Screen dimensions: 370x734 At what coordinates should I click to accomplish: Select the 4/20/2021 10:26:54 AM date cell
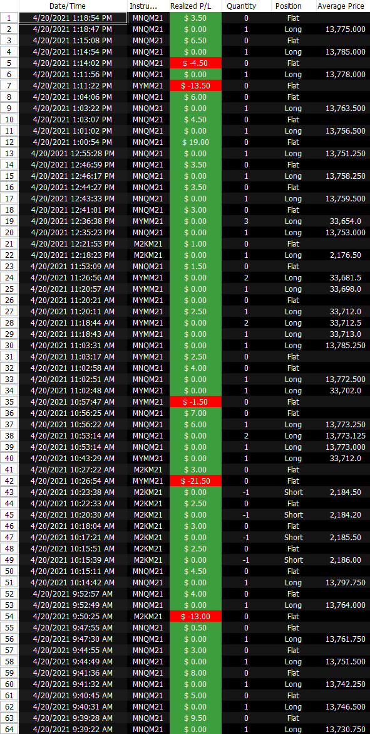coord(73,481)
